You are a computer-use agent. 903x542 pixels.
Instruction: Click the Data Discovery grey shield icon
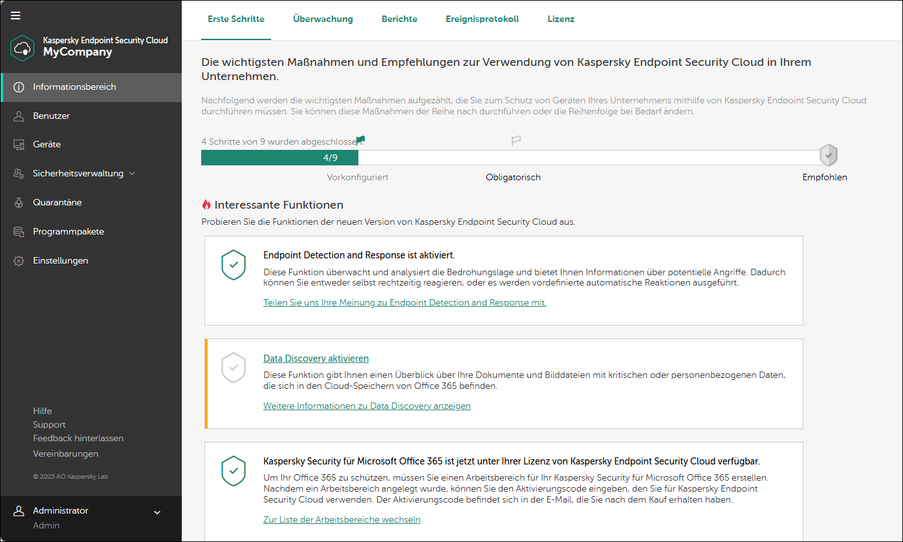pos(234,368)
